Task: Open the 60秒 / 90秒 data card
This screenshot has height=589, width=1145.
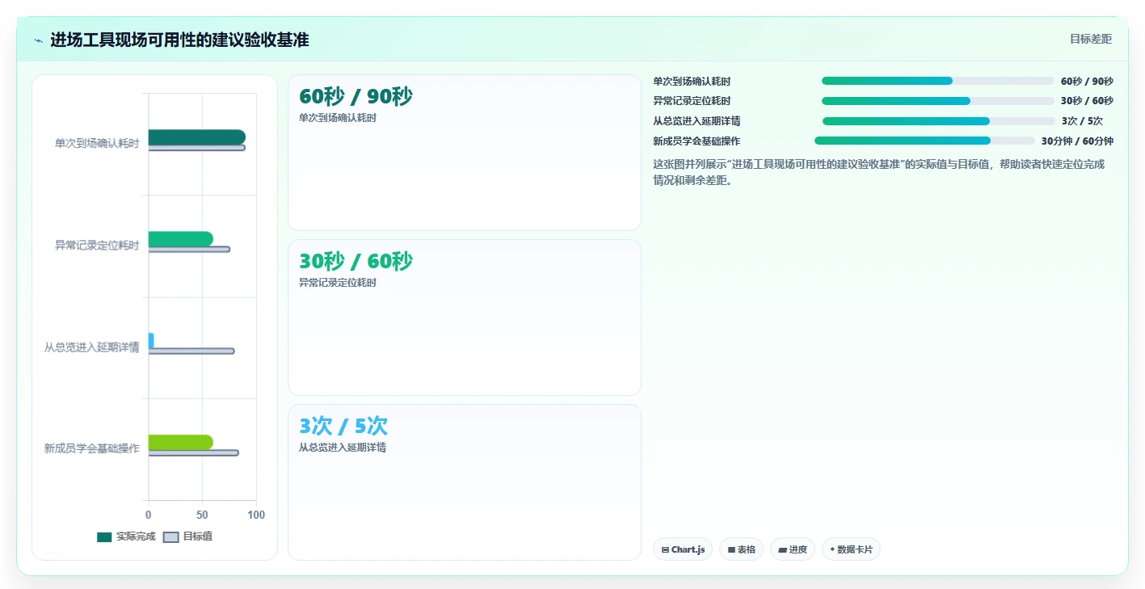Action: tap(465, 153)
